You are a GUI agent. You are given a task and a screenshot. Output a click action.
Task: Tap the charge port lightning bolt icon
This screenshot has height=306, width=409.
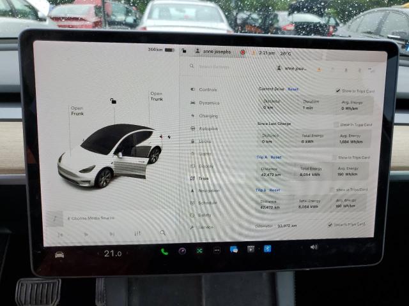[169, 136]
